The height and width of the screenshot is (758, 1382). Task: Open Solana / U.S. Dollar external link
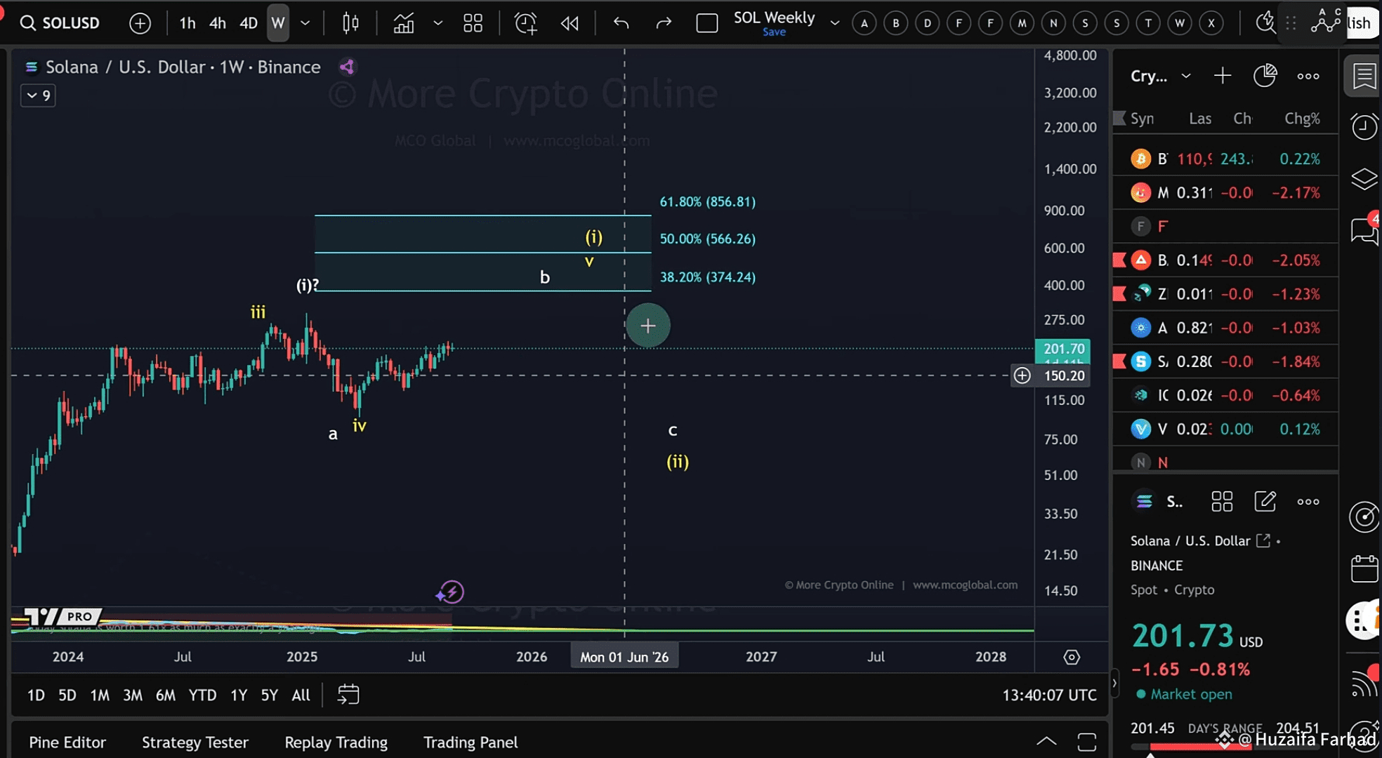click(1263, 540)
